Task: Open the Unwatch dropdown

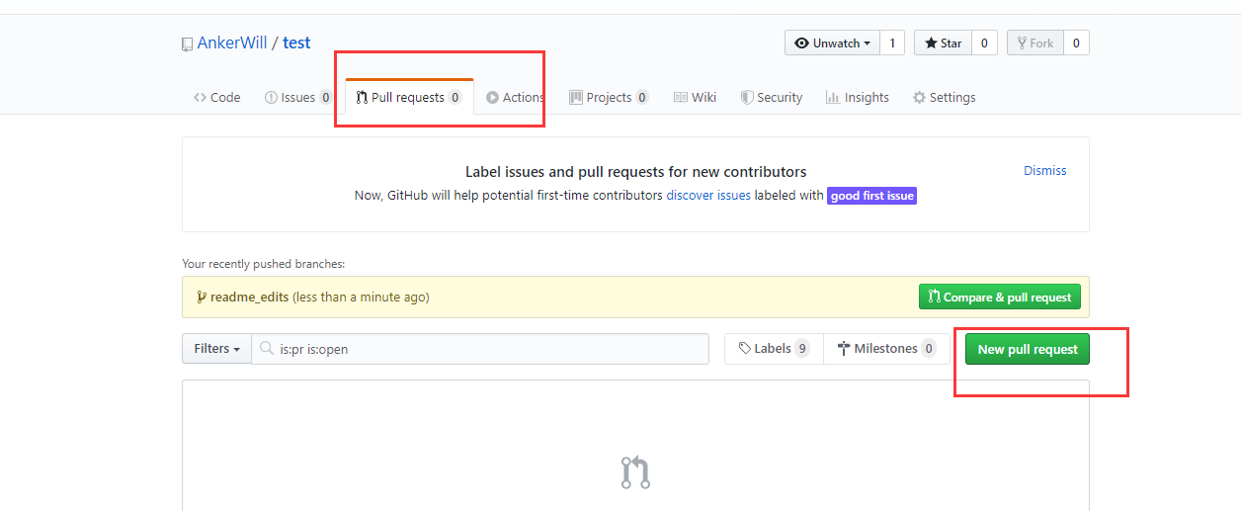Action: (x=832, y=43)
